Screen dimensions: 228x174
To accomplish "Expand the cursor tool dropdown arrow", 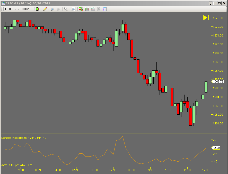I will click(68, 9).
